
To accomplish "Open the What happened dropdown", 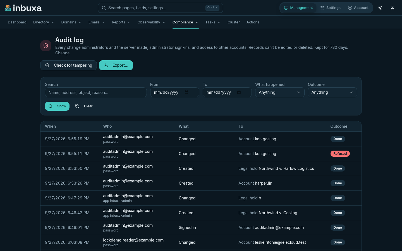I will (280, 92).
